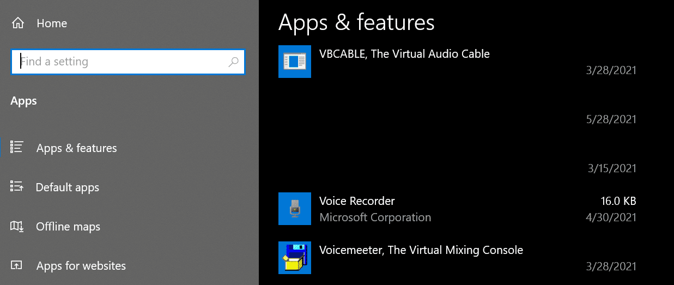Image resolution: width=674 pixels, height=285 pixels.
Task: Click the Offline maps icon
Action: click(x=17, y=226)
